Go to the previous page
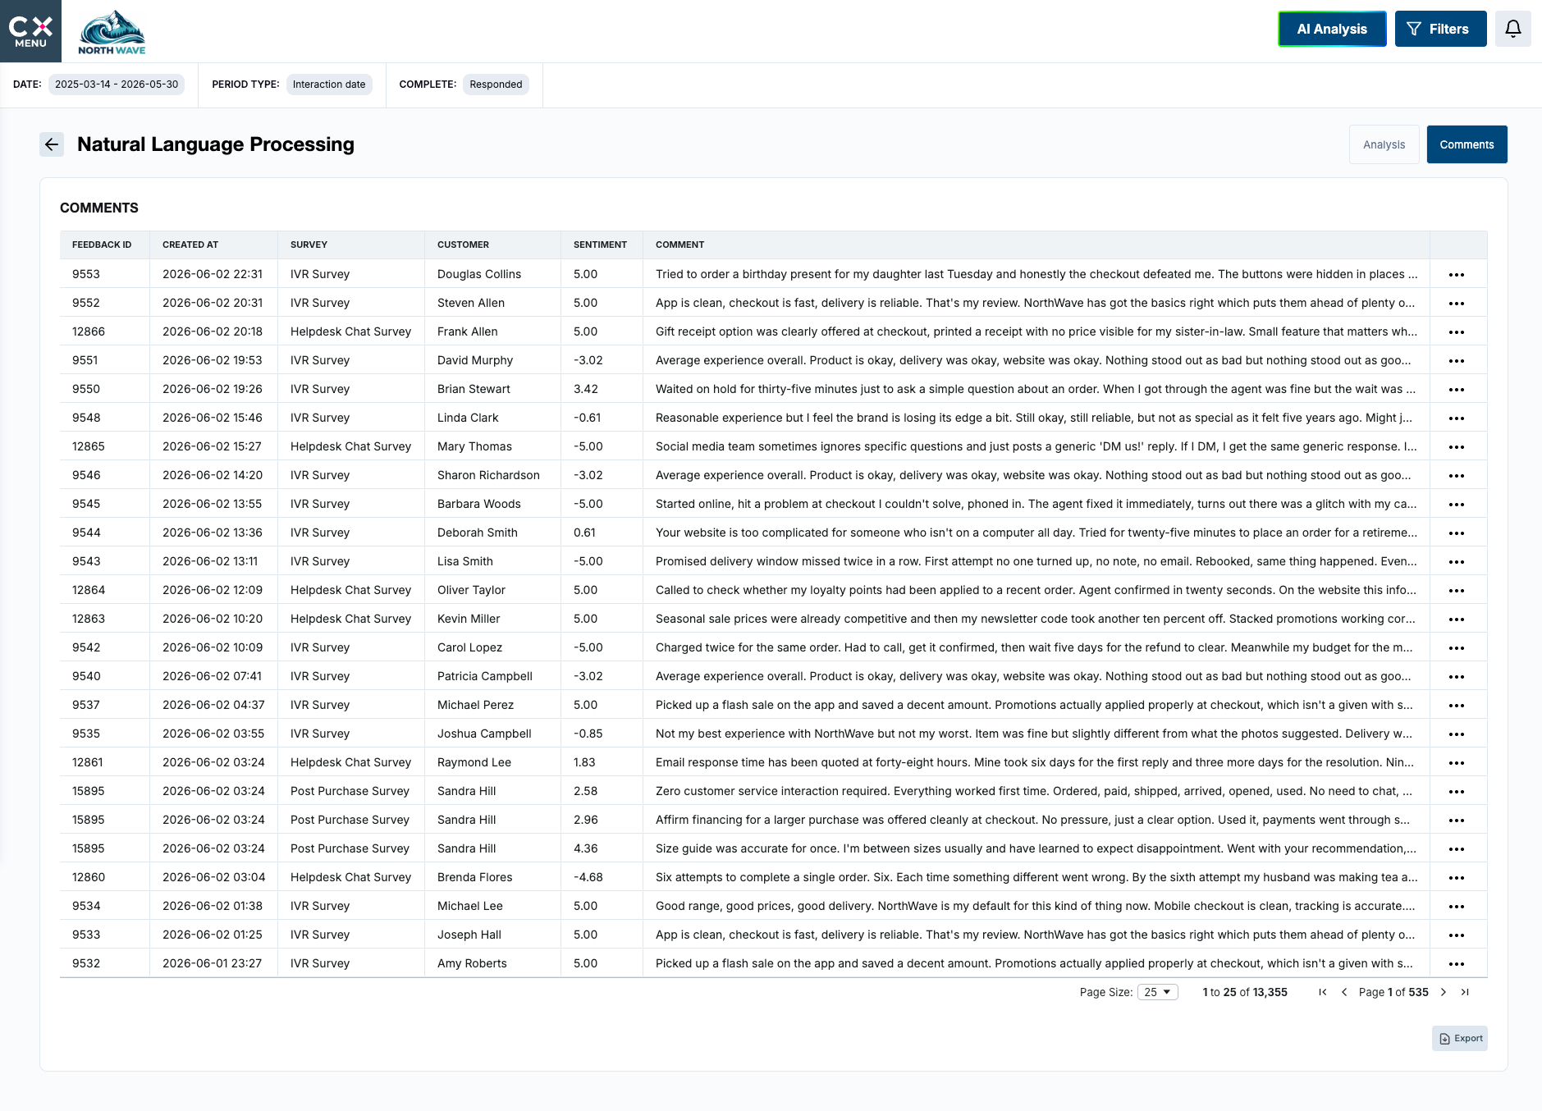Image resolution: width=1542 pixels, height=1111 pixels. point(1344,992)
